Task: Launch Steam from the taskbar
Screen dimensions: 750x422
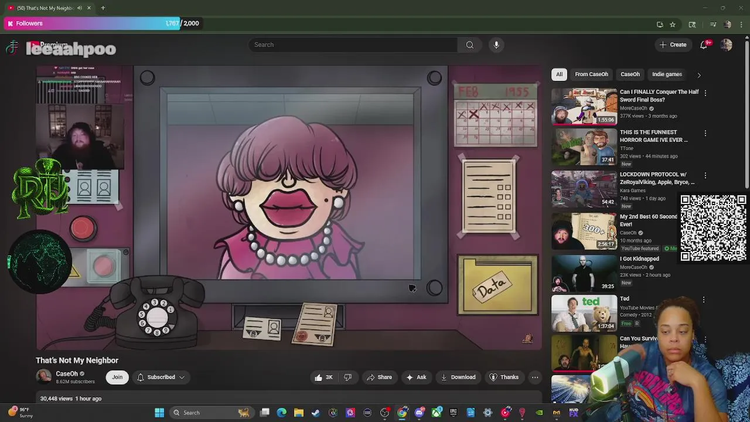Action: pyautogui.click(x=316, y=413)
